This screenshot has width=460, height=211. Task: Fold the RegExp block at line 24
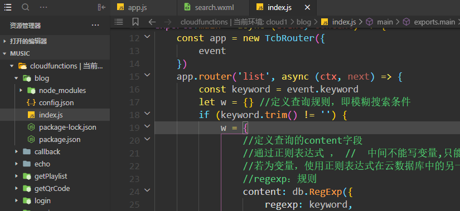click(147, 190)
